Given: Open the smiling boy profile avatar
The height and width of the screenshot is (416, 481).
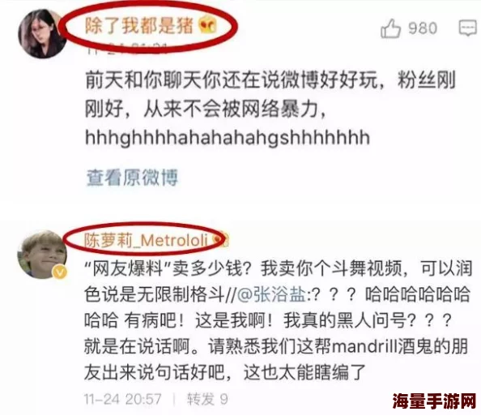Looking at the screenshot, I should point(41,255).
